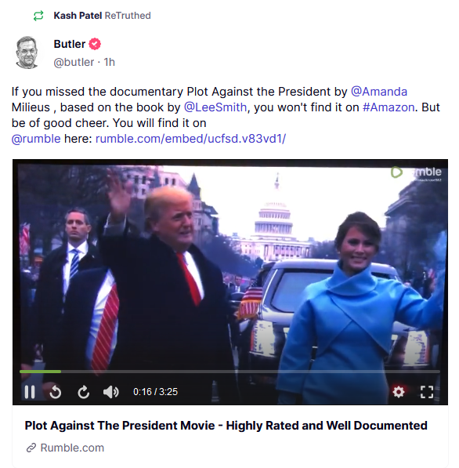459x468 pixels.
Task: Open Butler's sketched profile avatar
Action: pos(27,53)
